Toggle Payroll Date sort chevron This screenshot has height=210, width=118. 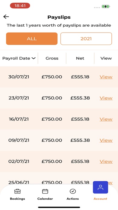click(33, 58)
